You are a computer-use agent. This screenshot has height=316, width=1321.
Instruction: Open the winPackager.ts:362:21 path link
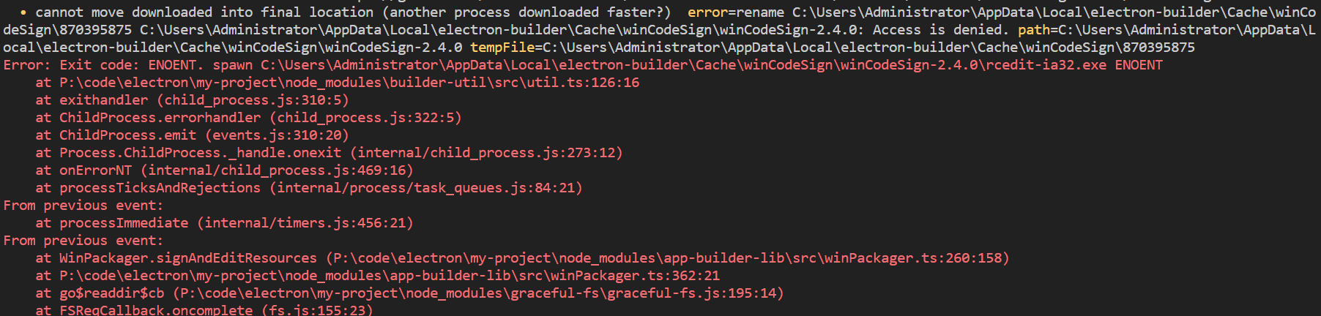[390, 276]
